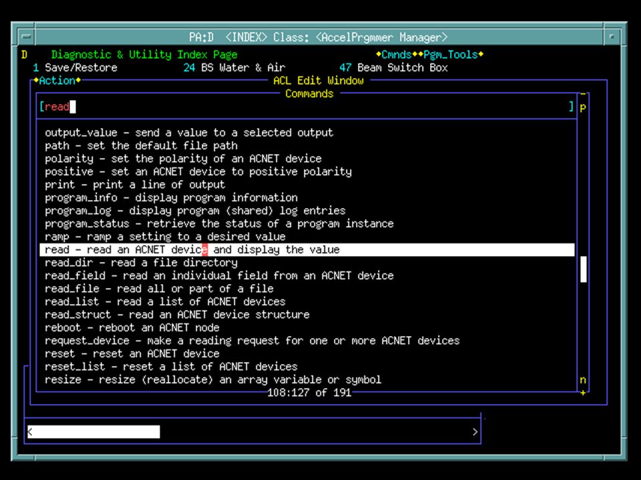Click the 'ACL Edit Window' heading
This screenshot has height=480, width=641.
click(318, 81)
